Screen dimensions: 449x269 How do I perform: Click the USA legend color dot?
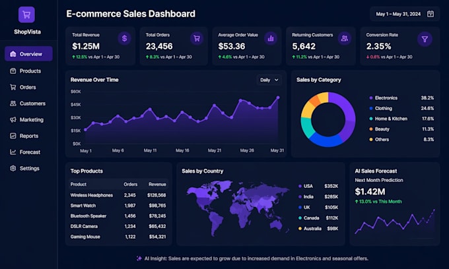point(300,186)
